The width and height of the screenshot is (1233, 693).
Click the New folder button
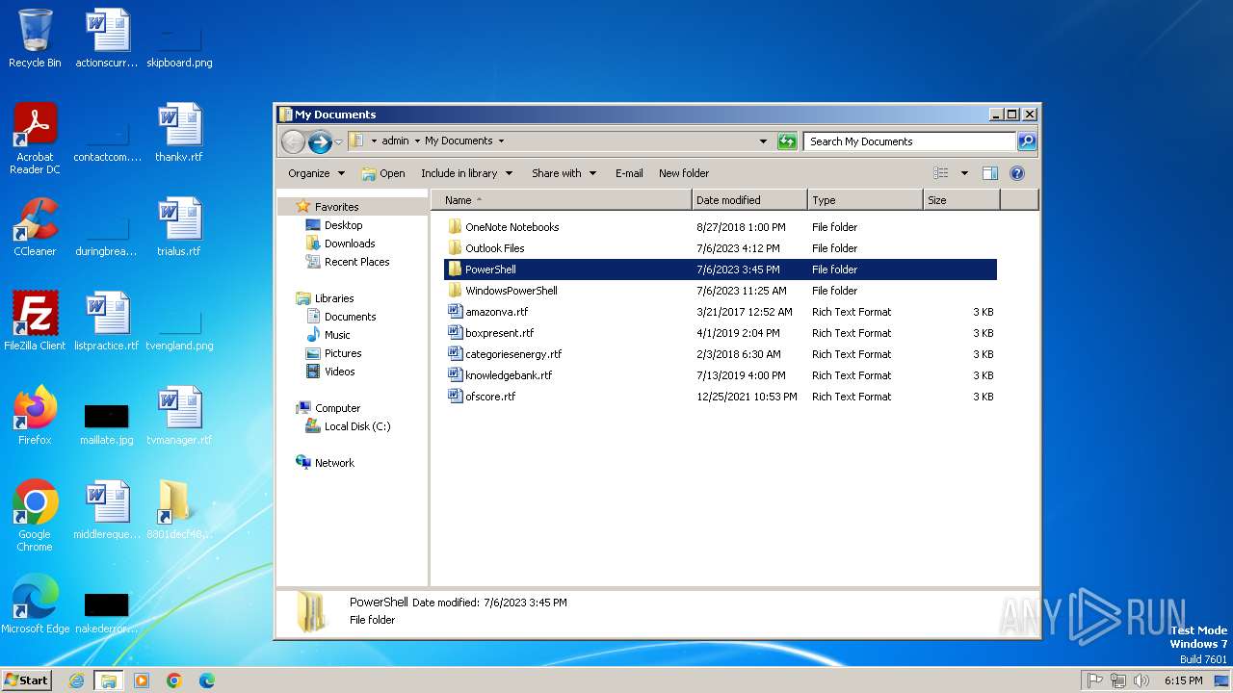684,173
